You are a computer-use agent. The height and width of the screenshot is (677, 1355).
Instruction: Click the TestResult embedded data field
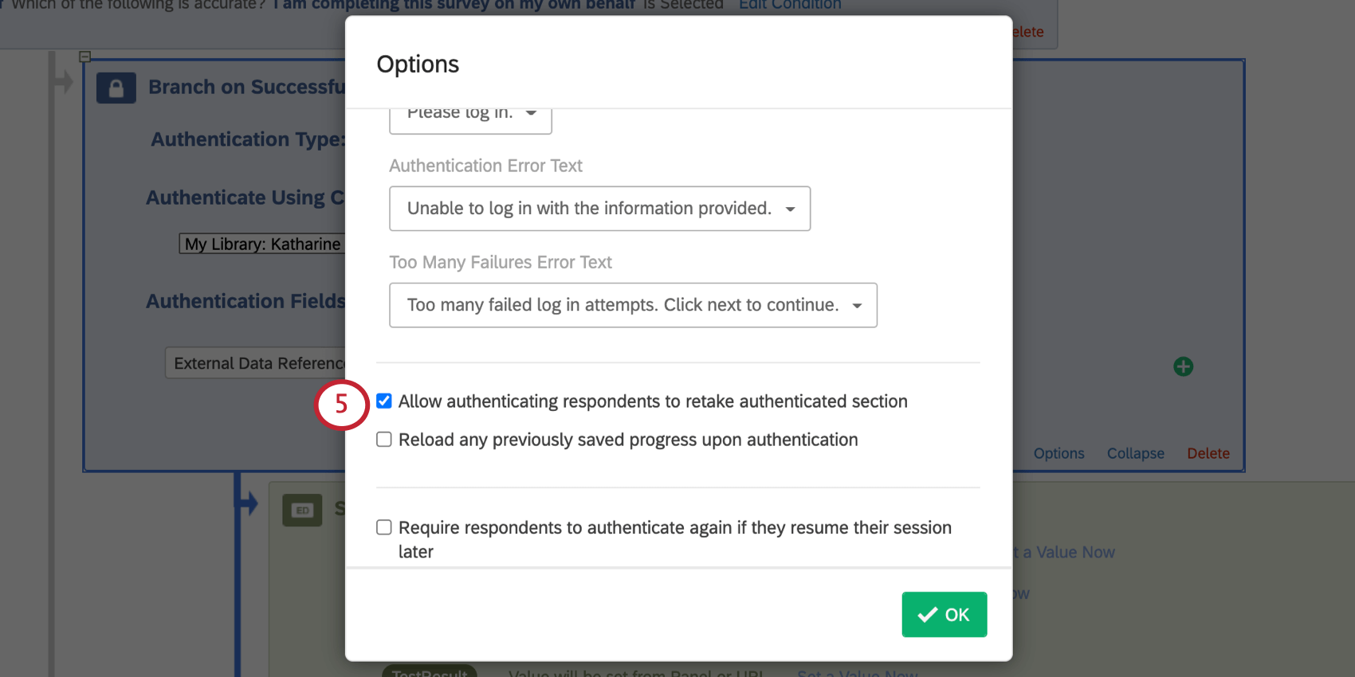click(430, 673)
